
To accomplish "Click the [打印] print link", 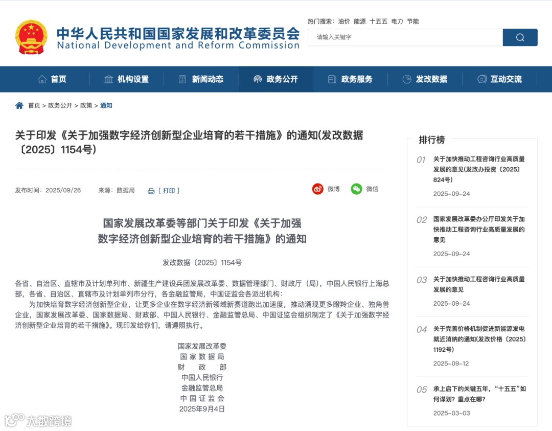I will (x=169, y=191).
